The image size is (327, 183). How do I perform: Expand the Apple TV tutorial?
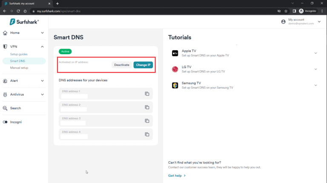(316, 53)
